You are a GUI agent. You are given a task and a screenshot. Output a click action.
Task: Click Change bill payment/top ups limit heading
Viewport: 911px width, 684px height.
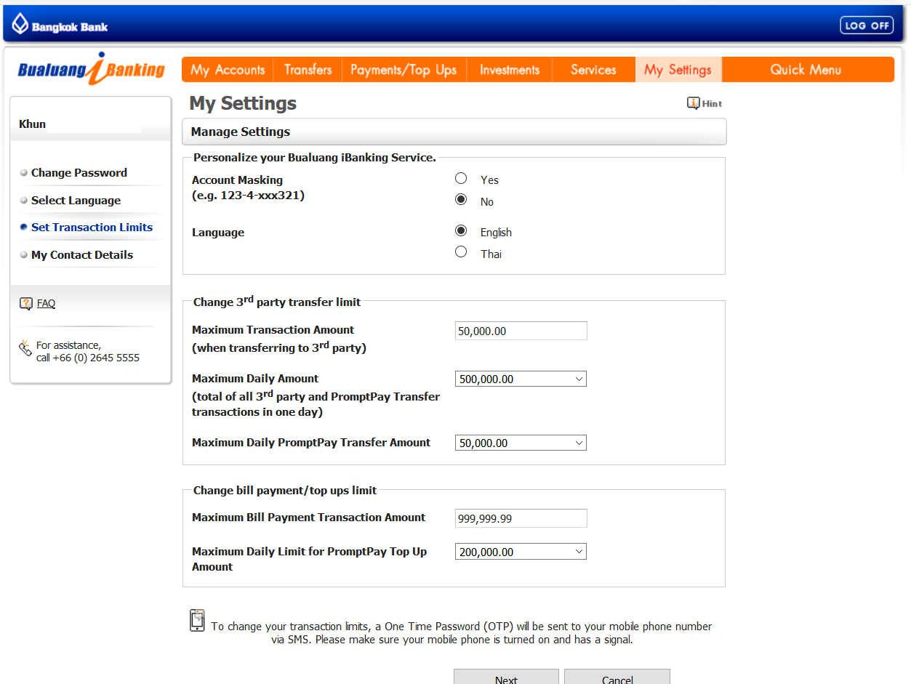click(285, 491)
